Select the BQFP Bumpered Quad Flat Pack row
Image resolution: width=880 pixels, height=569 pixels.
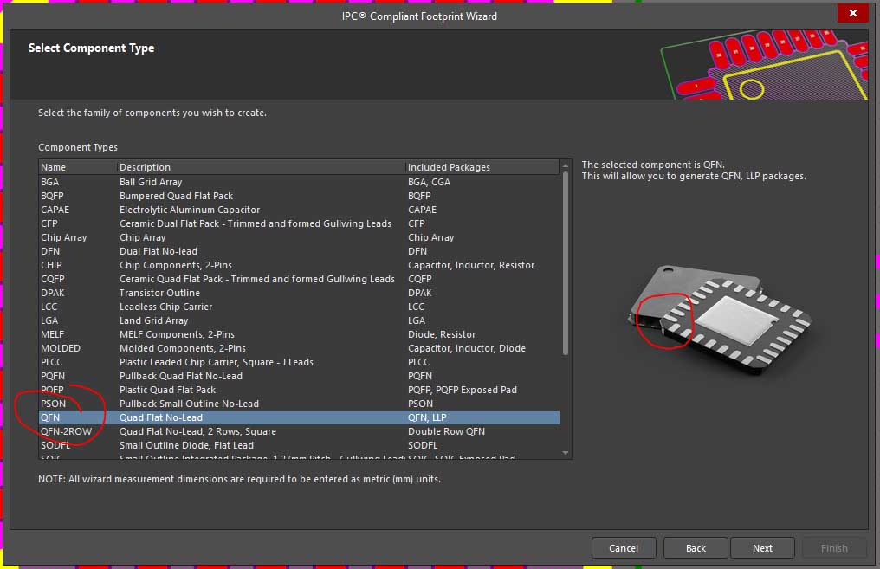176,196
